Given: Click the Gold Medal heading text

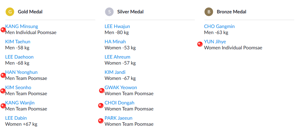Looking at the screenshot, I should click(x=30, y=12).
